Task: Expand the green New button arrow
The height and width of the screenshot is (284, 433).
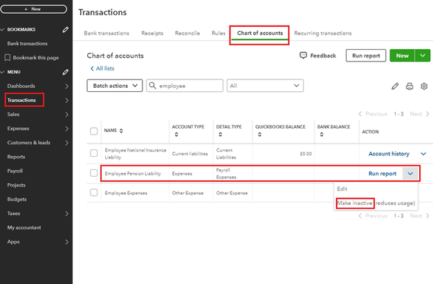Action: pyautogui.click(x=422, y=56)
